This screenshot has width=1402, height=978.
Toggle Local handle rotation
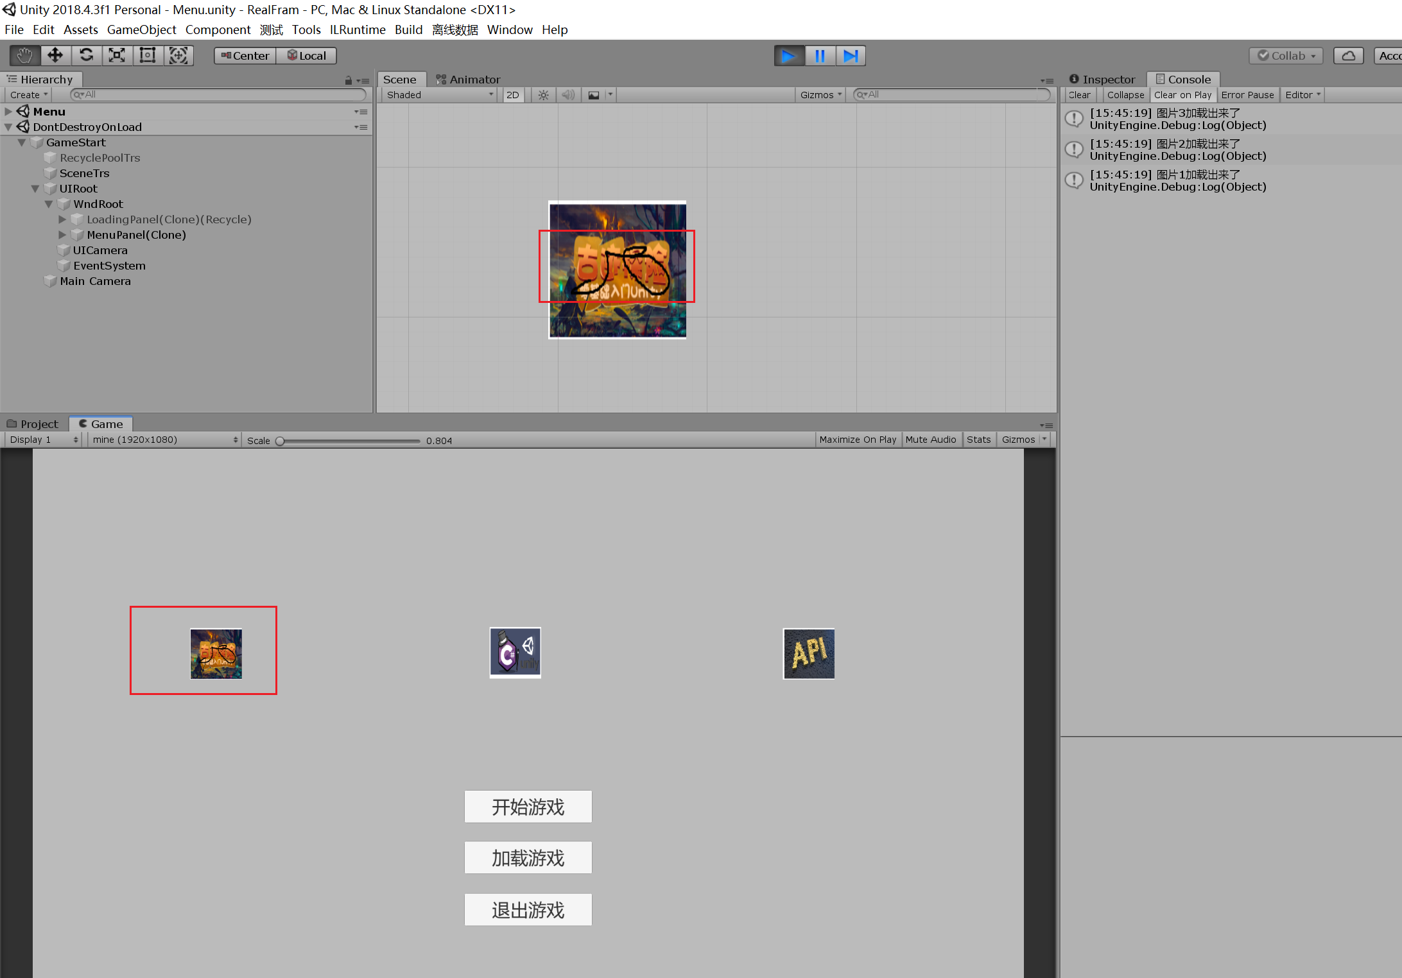(x=307, y=56)
